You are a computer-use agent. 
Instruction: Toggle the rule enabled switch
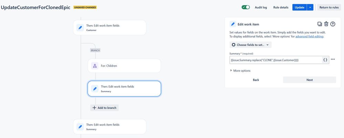pos(246,7)
